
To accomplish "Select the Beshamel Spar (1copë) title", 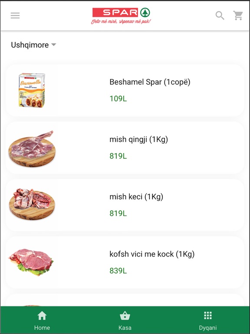I will pyautogui.click(x=150, y=82).
